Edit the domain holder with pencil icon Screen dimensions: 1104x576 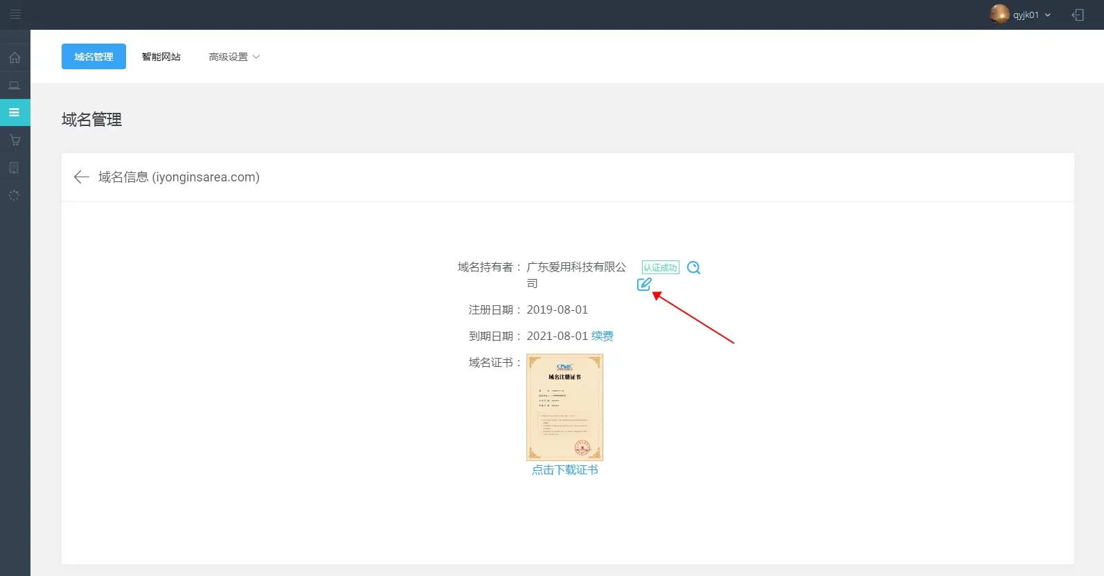pos(644,284)
